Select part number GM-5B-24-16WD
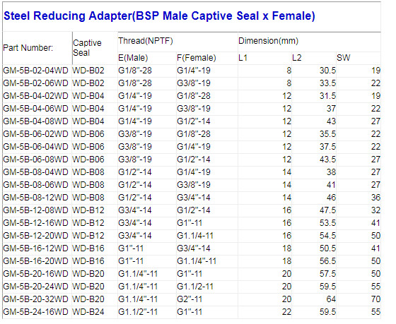 click(35, 312)
